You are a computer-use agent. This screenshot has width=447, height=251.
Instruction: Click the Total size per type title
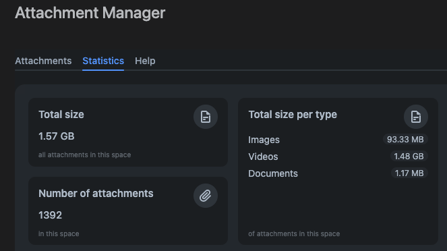pyautogui.click(x=293, y=115)
